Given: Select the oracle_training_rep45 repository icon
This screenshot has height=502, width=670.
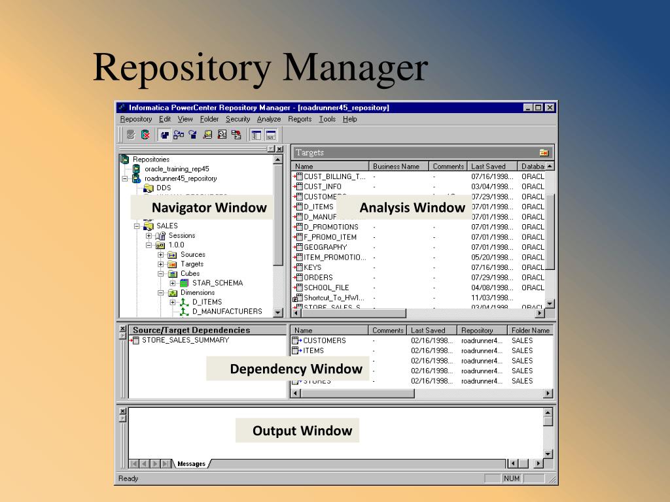Looking at the screenshot, I should click(x=136, y=169).
